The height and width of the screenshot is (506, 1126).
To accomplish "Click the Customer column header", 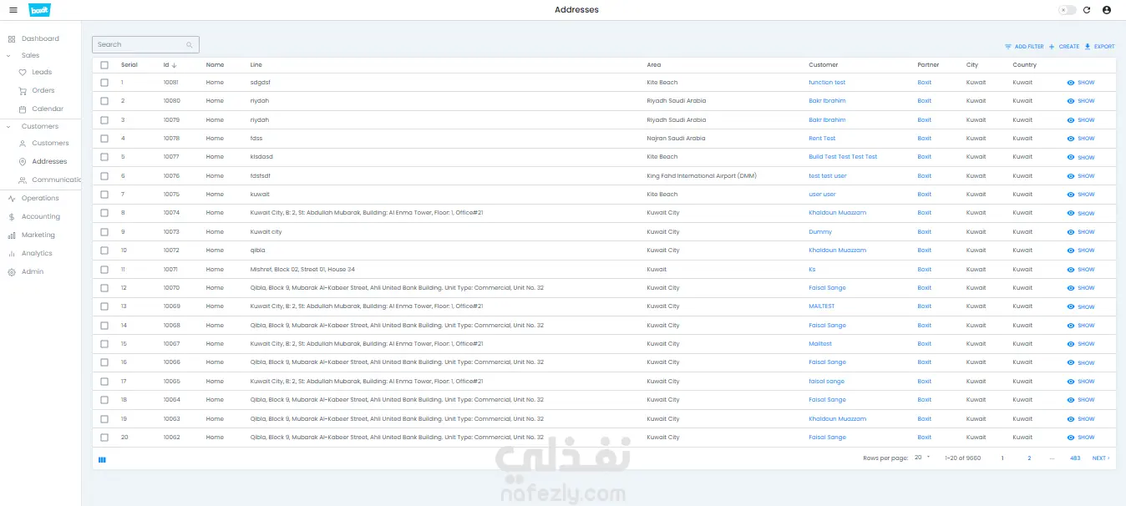I will click(x=824, y=65).
